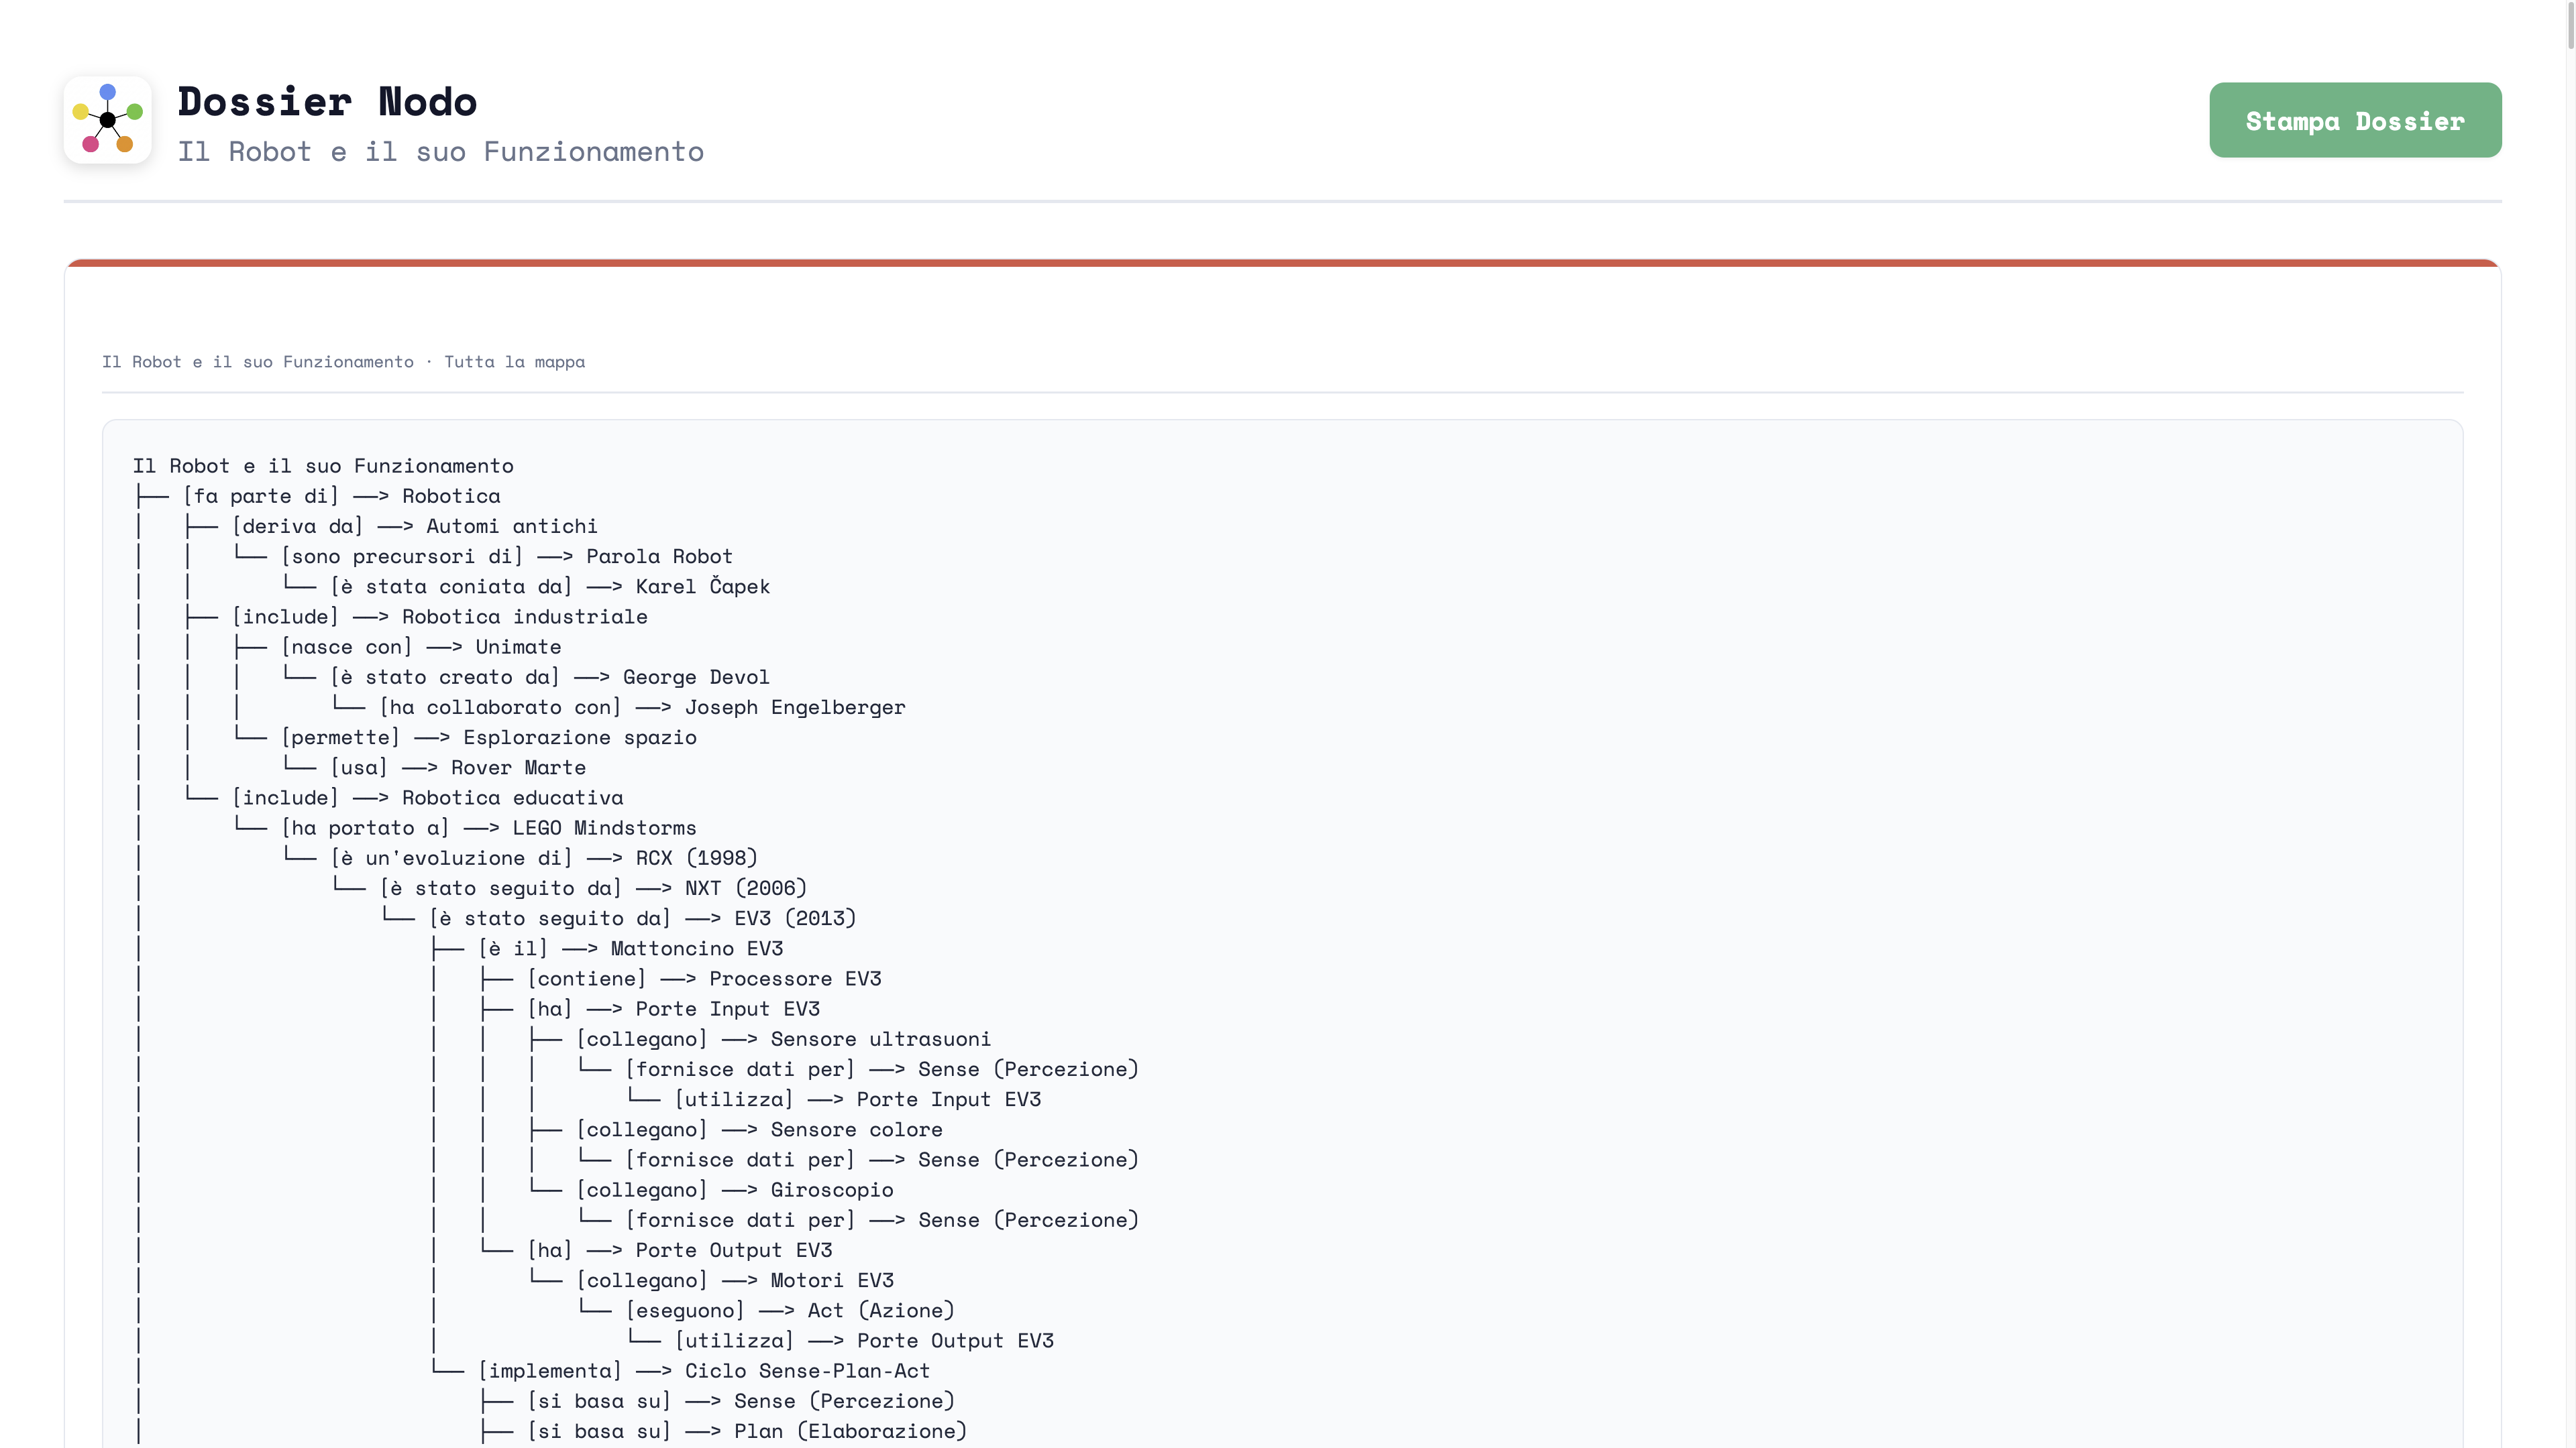Select 'Sensore ultrasuoni' tree entry
Image resolution: width=2576 pixels, height=1448 pixels.
pos(880,1039)
